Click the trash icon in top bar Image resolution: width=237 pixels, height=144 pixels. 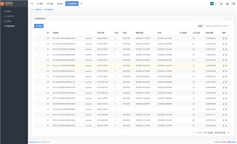[221, 4]
